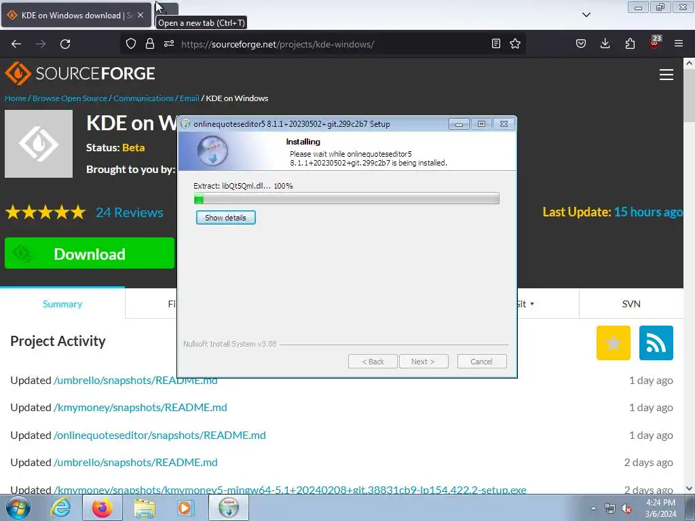Click the page vertical scrollbar thumb
Image resolution: width=695 pixels, height=521 pixels.
coord(690,95)
